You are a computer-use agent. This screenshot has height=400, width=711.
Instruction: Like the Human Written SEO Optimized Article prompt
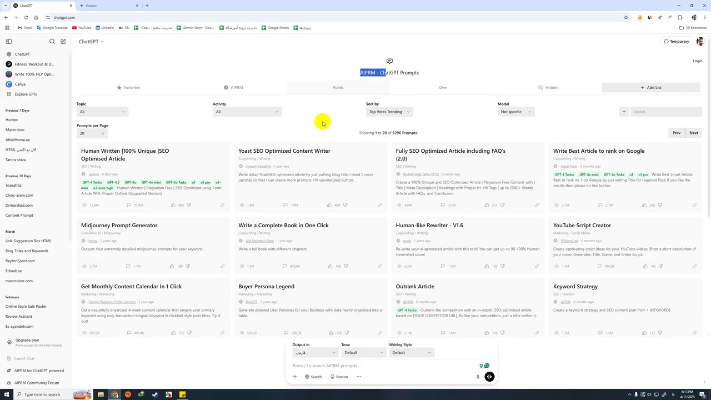(173, 205)
